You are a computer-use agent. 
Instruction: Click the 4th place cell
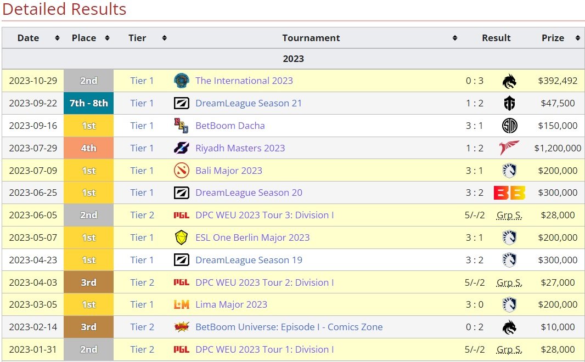point(88,148)
